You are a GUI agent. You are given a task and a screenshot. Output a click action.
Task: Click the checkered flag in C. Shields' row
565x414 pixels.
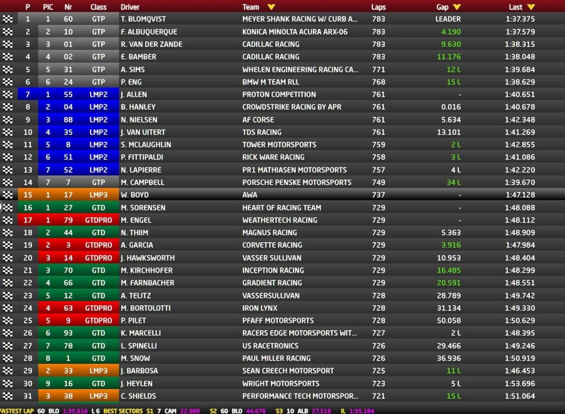click(x=8, y=396)
